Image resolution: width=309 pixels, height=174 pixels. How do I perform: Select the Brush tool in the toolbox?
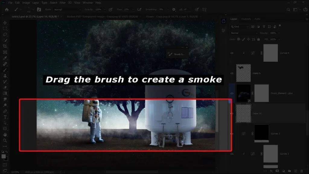(x=5, y=70)
